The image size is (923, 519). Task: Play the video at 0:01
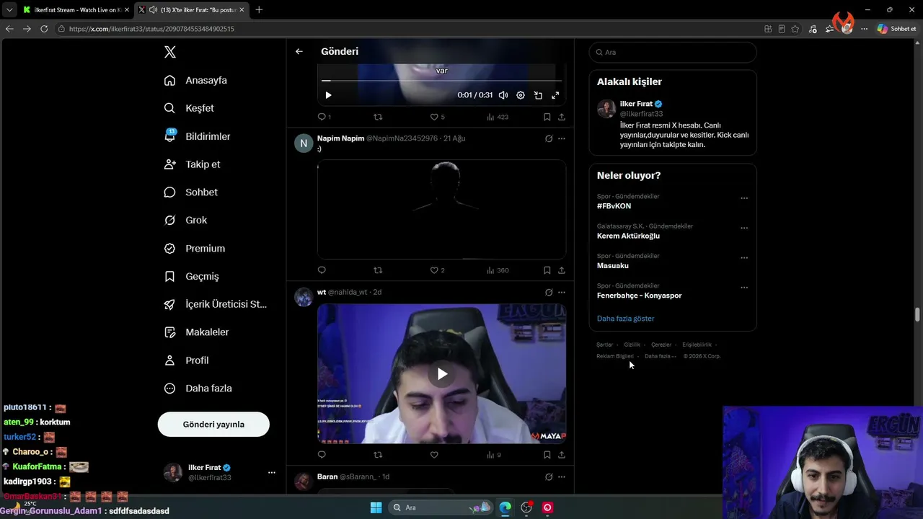pos(328,95)
